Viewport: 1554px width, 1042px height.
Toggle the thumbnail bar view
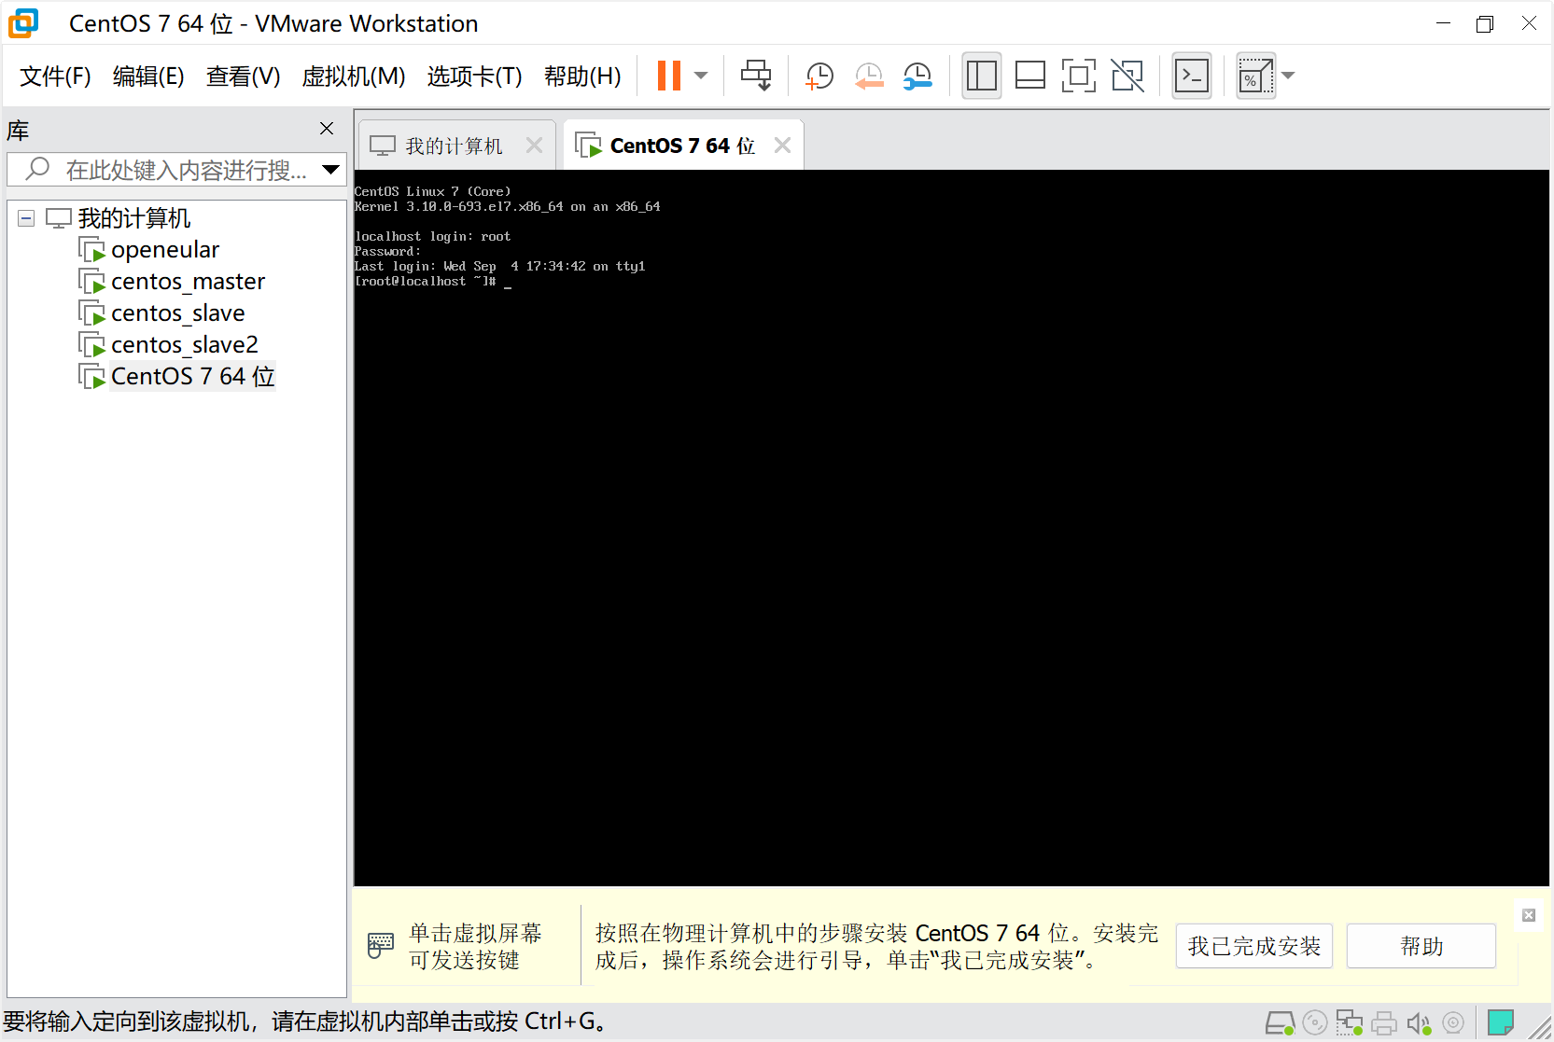click(x=1030, y=76)
